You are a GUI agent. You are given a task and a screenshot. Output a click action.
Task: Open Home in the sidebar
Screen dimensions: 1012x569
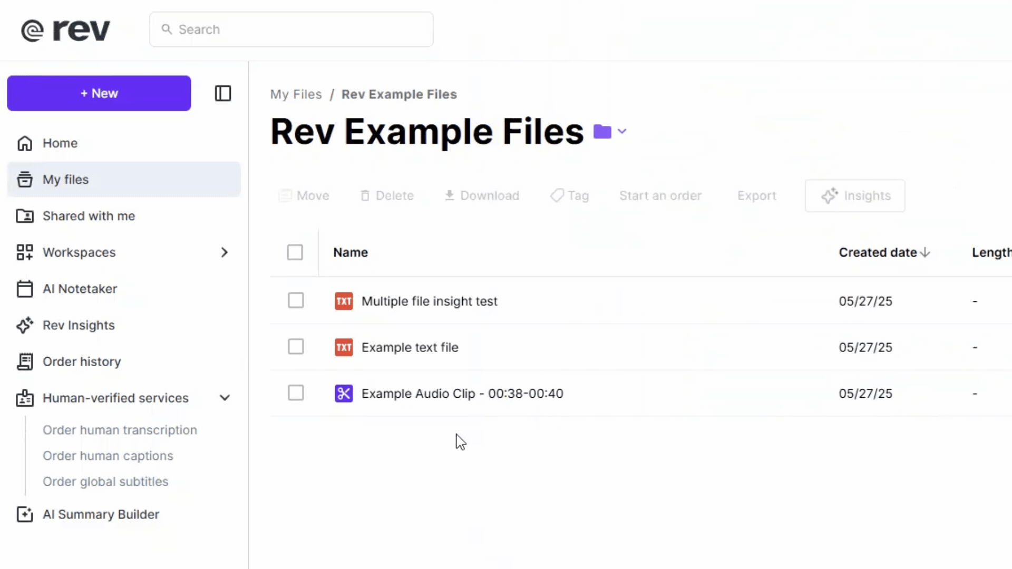pyautogui.click(x=124, y=143)
